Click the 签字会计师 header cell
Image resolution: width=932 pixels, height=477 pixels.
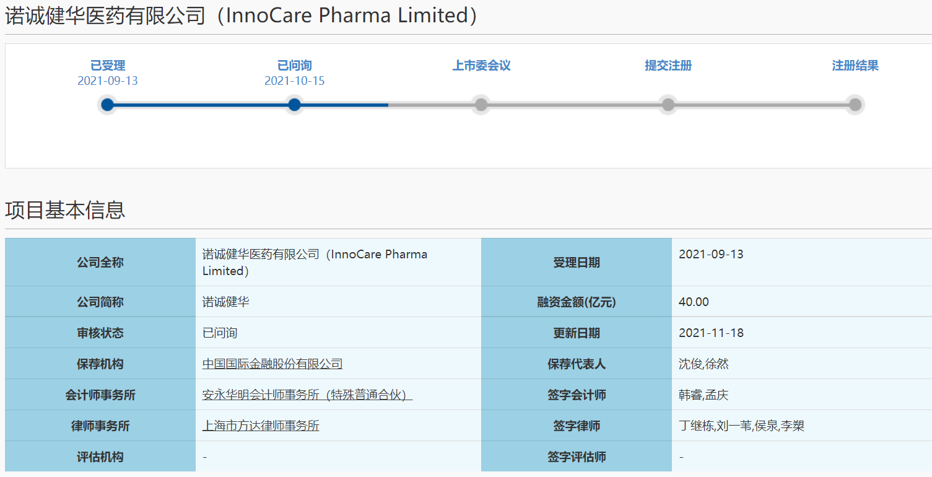pos(577,395)
